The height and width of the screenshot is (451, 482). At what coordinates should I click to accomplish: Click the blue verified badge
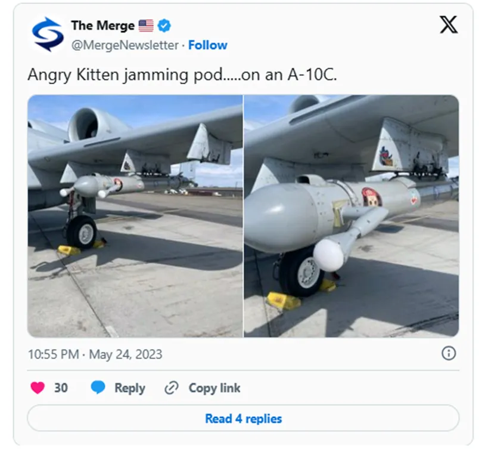coord(164,26)
